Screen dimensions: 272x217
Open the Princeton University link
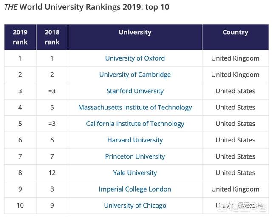coord(135,156)
